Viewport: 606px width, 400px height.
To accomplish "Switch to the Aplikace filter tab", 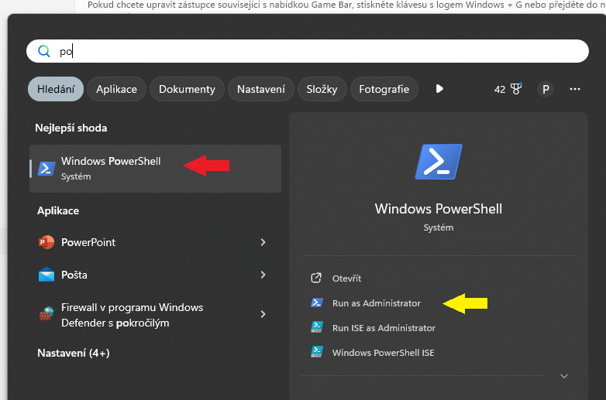I will tap(116, 89).
